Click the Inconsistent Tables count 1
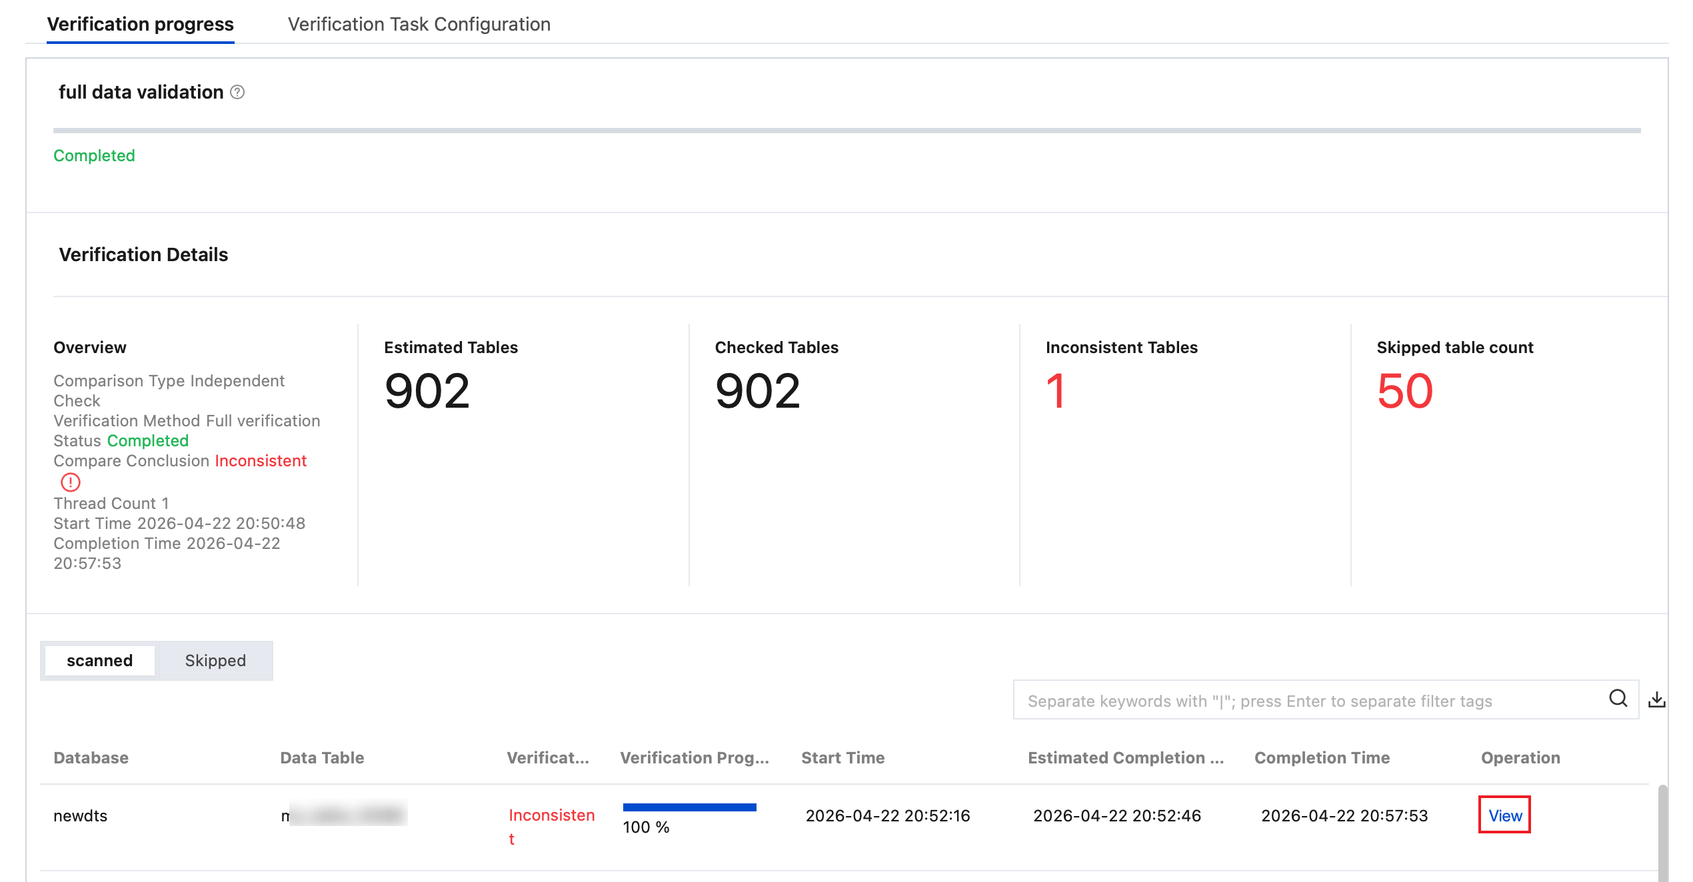 (1056, 391)
